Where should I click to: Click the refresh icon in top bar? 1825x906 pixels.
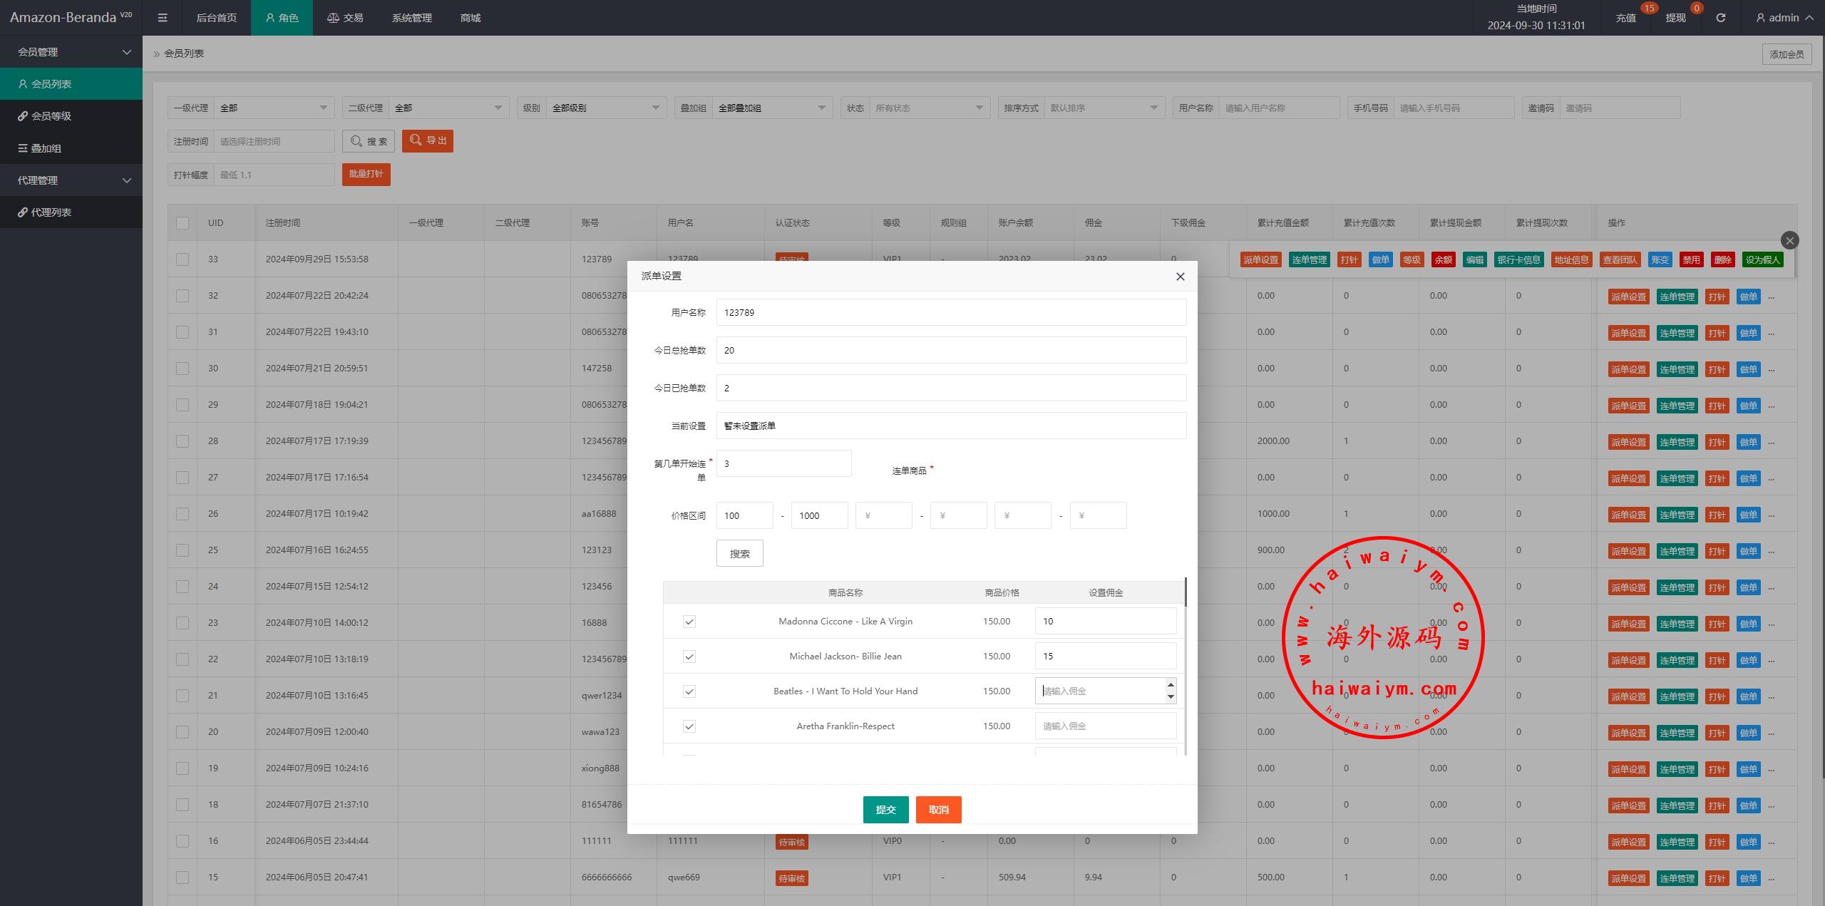point(1720,18)
